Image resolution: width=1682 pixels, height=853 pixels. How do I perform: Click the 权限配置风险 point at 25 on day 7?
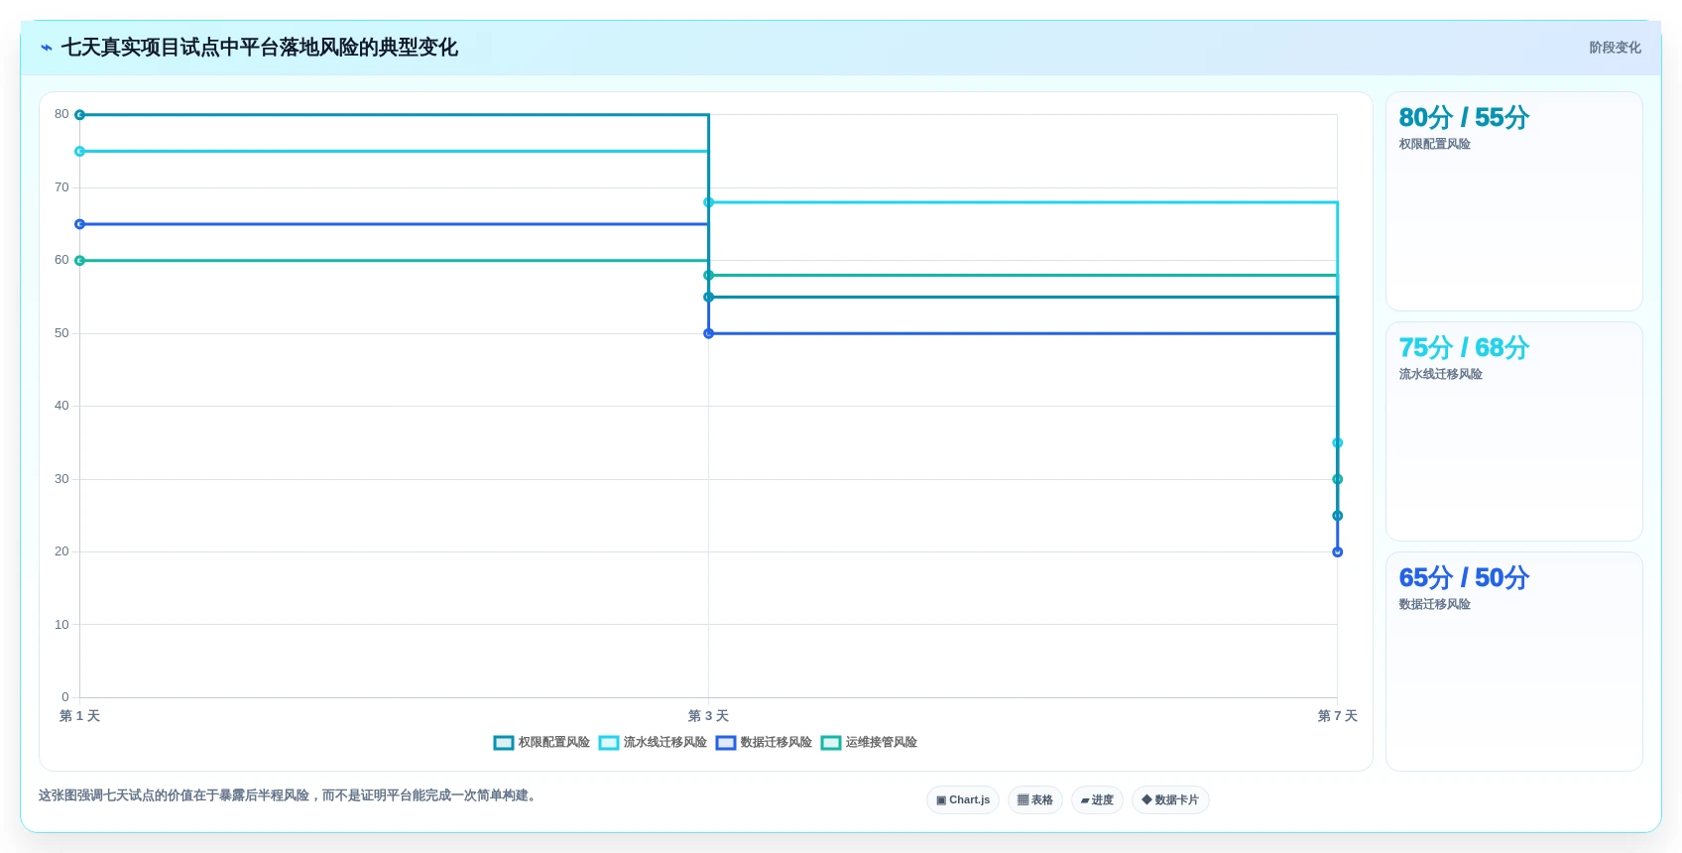tap(1337, 516)
